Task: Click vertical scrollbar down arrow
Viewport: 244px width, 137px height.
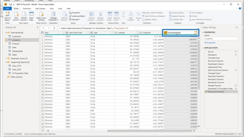Action: click(x=199, y=126)
